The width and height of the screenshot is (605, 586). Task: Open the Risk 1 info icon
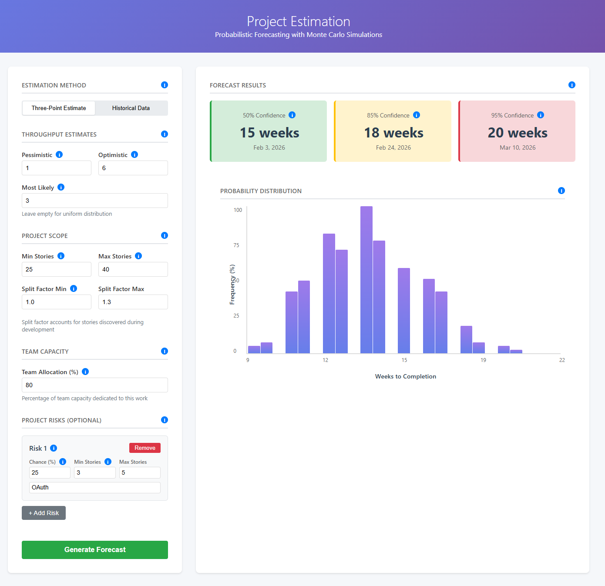tap(54, 448)
